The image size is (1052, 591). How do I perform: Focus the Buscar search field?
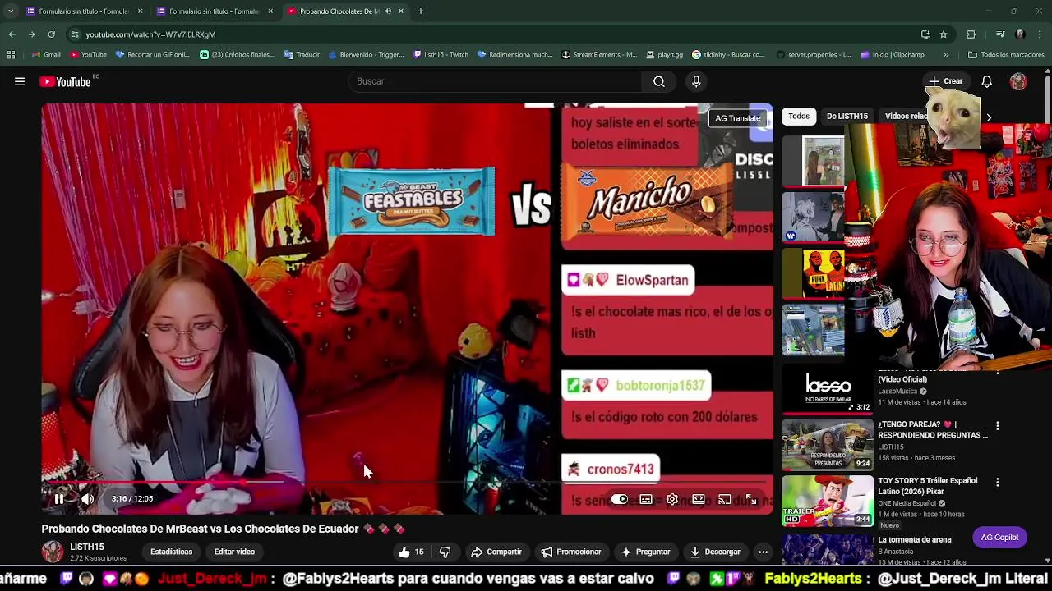click(x=496, y=81)
